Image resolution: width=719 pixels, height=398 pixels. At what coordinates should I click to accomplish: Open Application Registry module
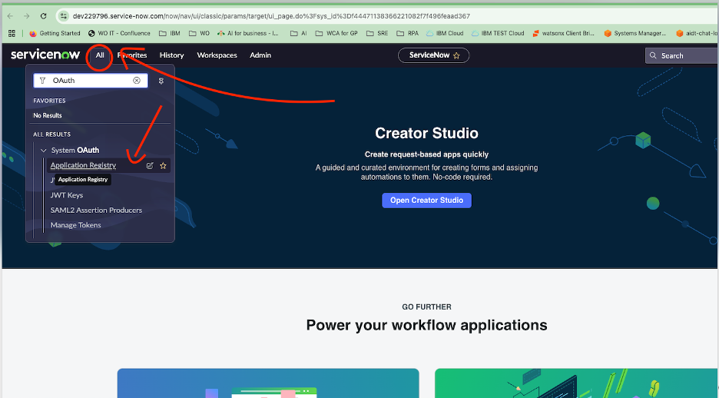coord(83,165)
